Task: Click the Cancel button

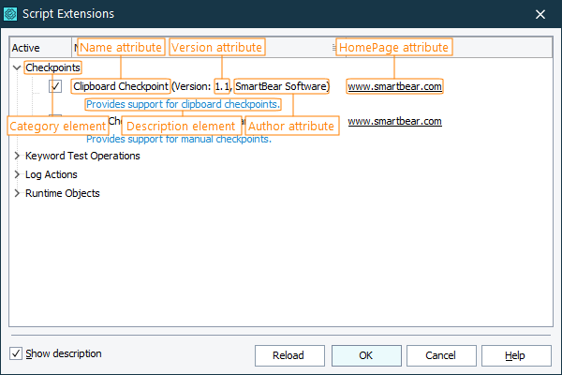Action: [x=437, y=355]
